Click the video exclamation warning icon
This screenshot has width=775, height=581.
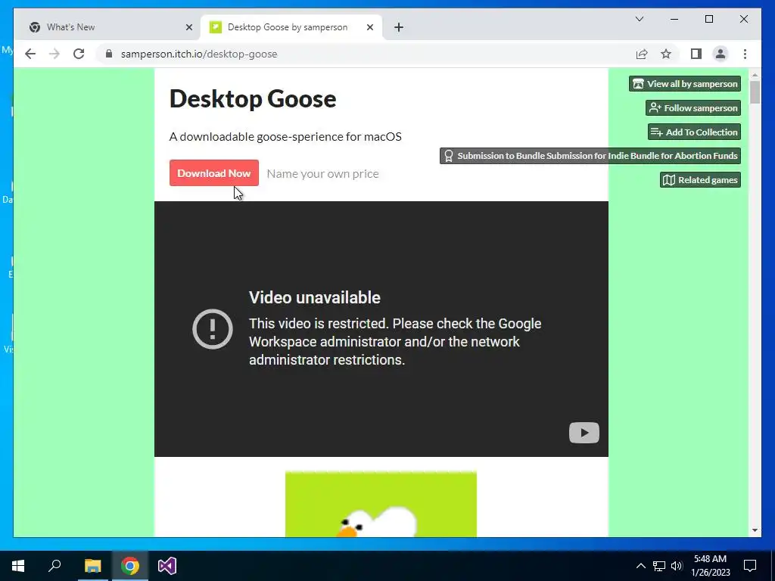(213, 329)
